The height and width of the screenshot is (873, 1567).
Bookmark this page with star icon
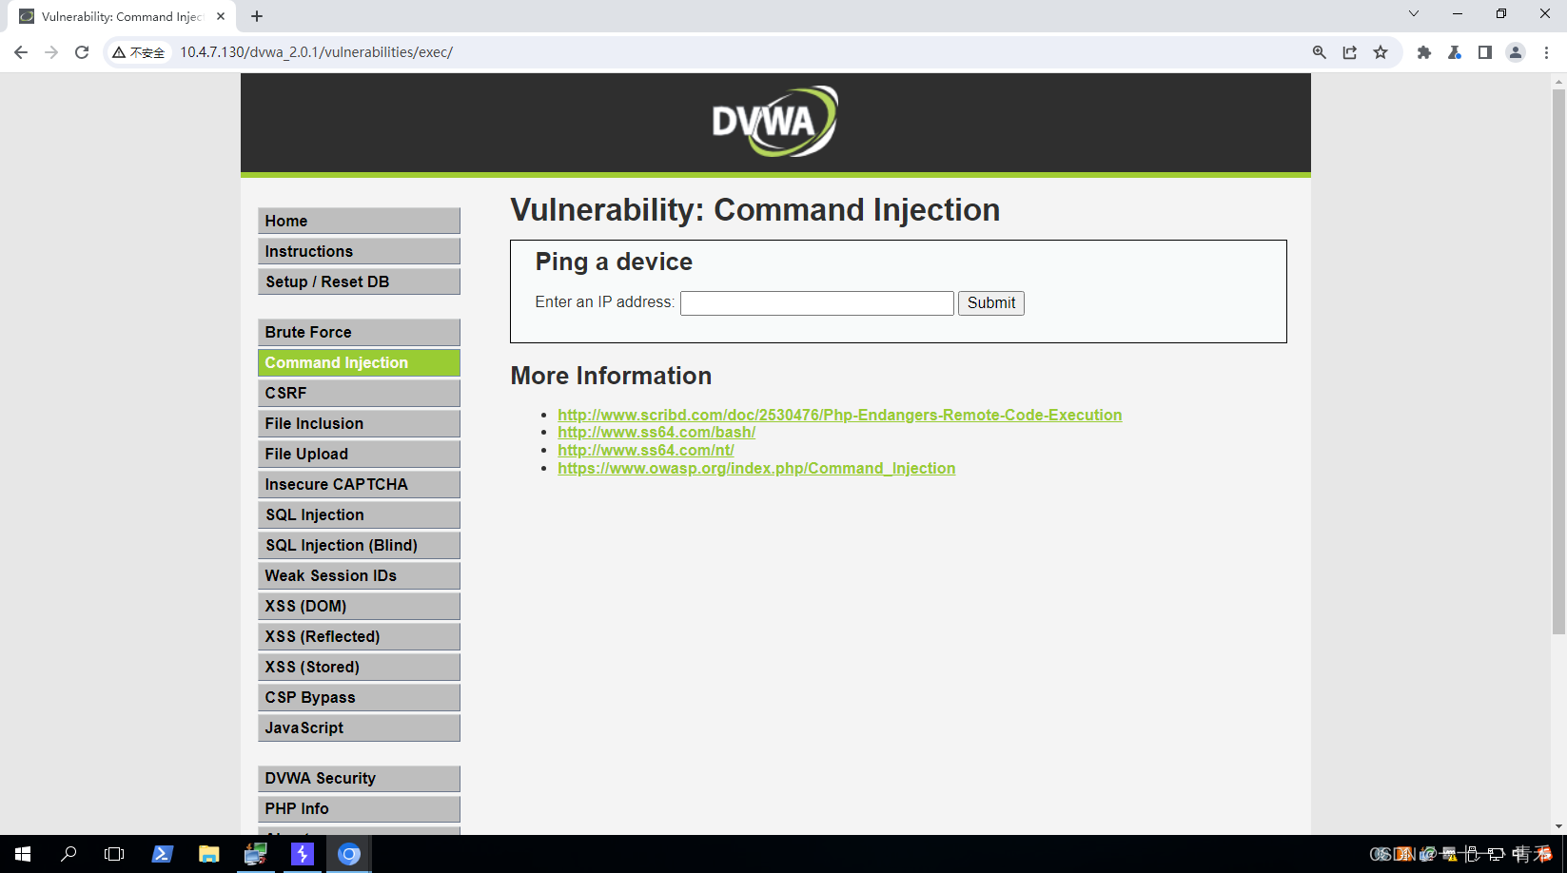(1381, 52)
